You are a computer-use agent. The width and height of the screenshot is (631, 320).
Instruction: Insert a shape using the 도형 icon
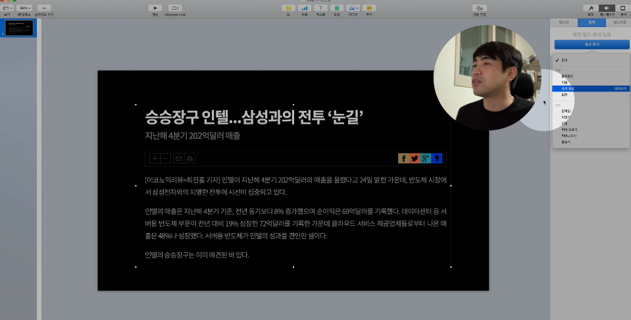[337, 8]
